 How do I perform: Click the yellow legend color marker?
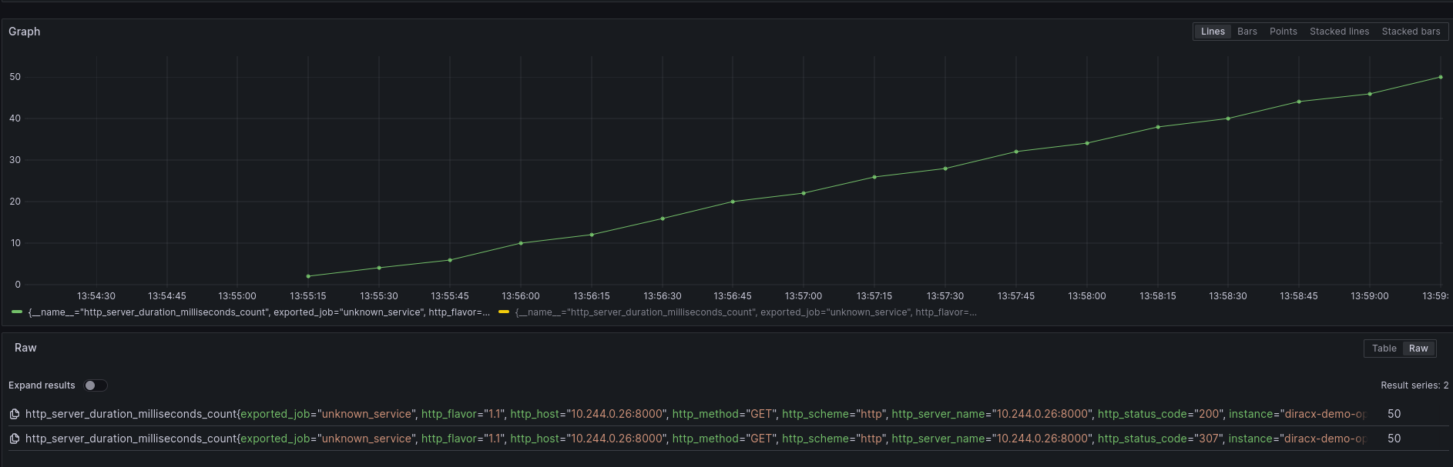(x=504, y=312)
